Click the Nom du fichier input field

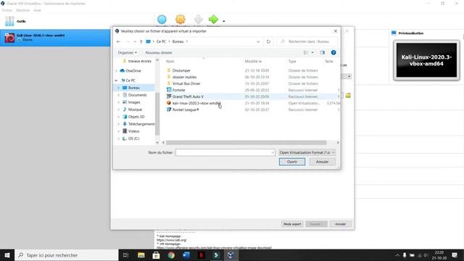tap(225, 153)
